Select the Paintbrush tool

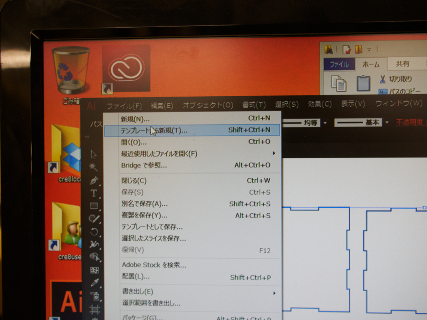pos(94,218)
